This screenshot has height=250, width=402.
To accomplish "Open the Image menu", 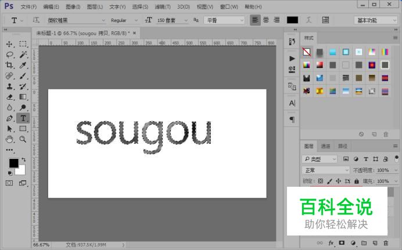I will pos(73,6).
